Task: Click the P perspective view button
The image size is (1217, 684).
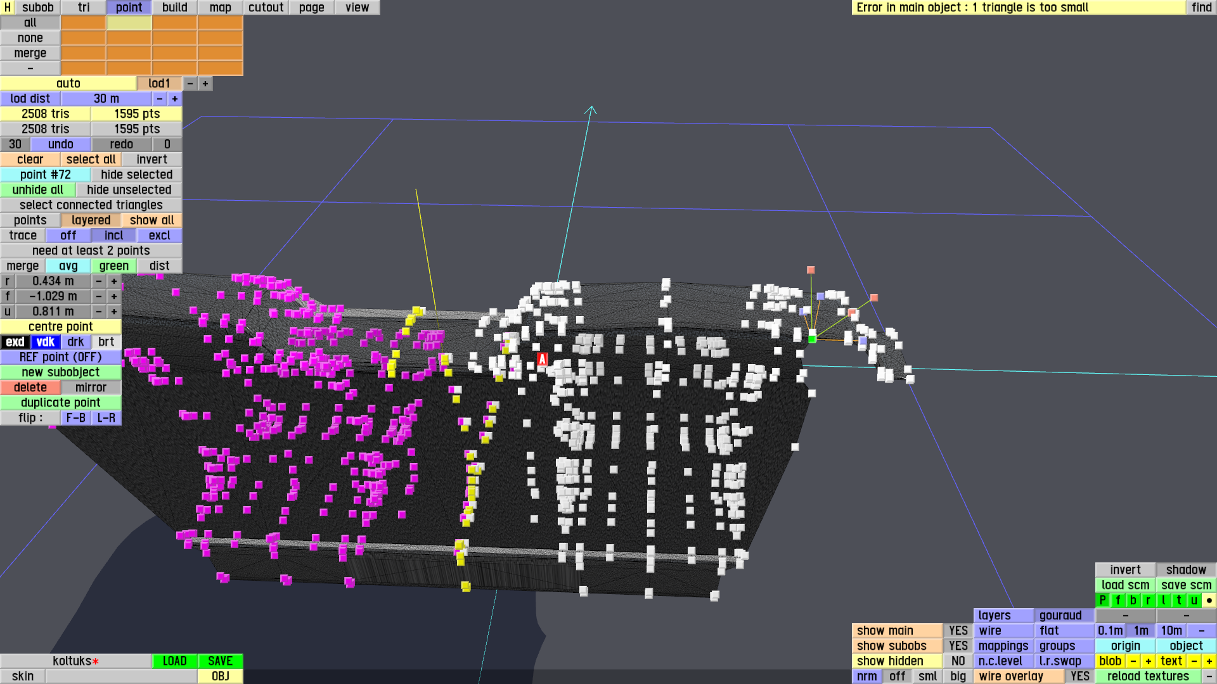Action: (1102, 600)
